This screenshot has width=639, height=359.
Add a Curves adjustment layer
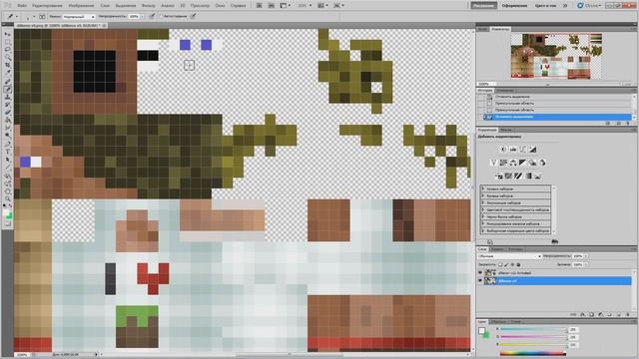(x=523, y=150)
